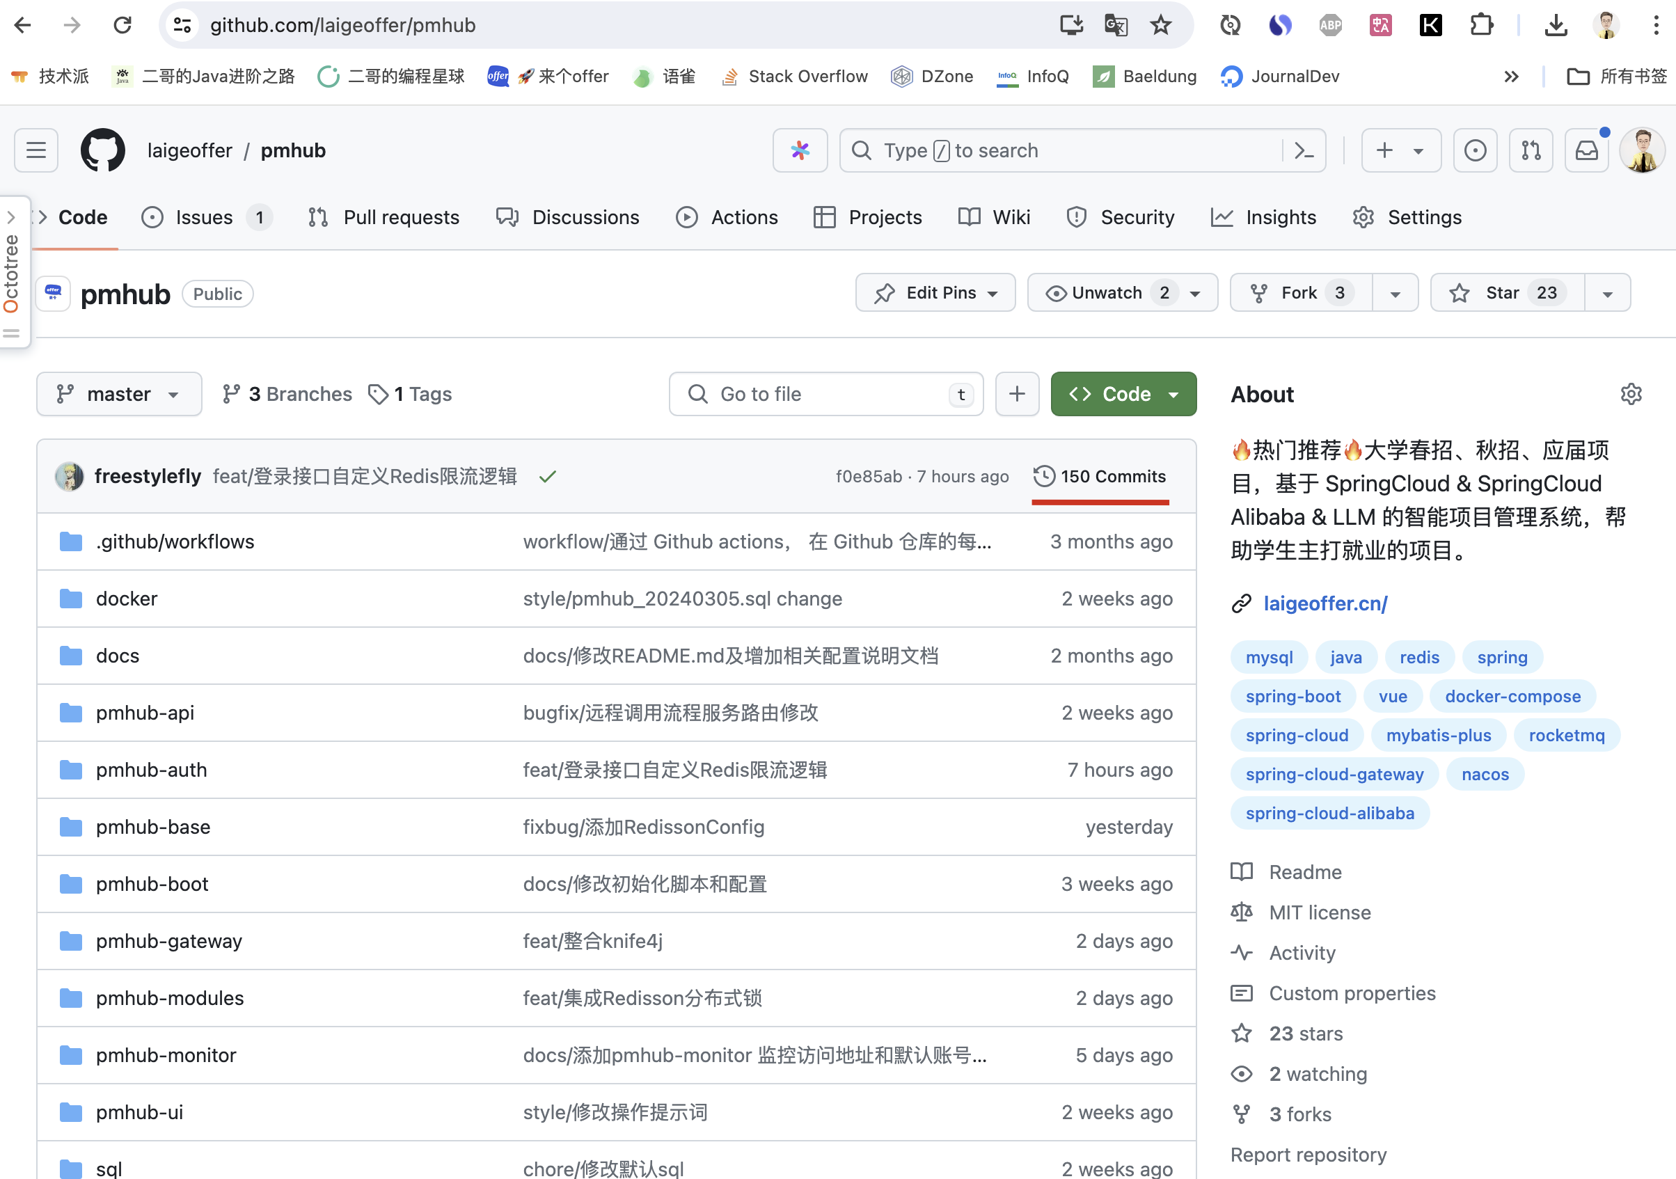Click the pull requests icon in the header
Screen dimensions: 1676x1179
coord(1531,150)
